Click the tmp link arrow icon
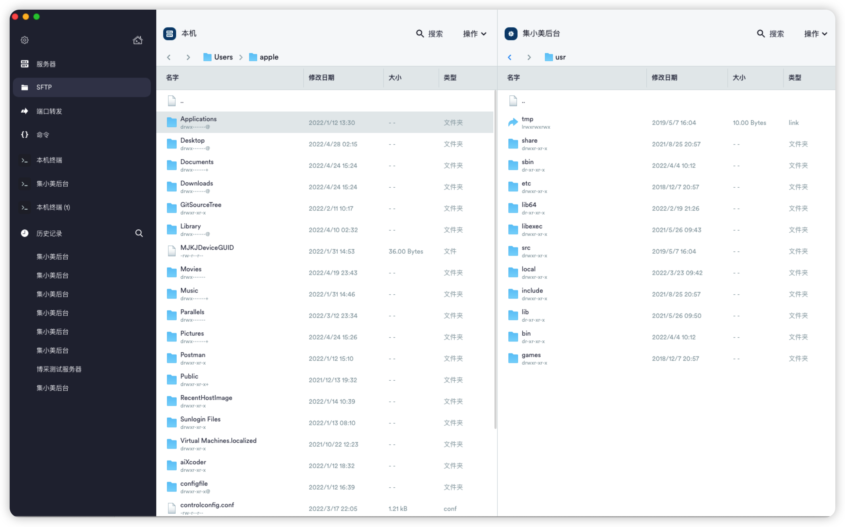 513,122
